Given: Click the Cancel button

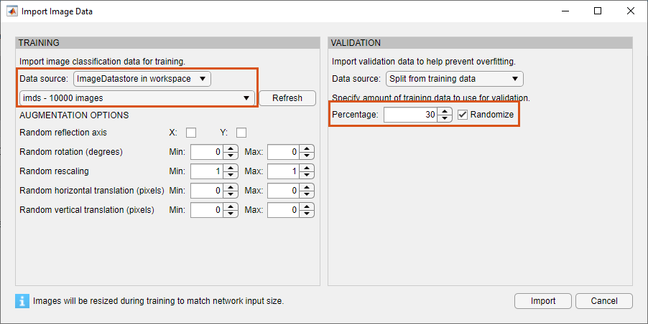Looking at the screenshot, I should [603, 301].
